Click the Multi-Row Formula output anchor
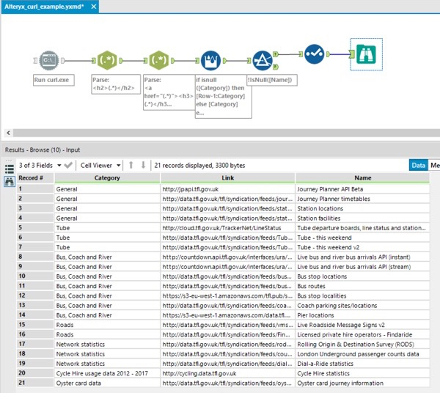The image size is (440, 393). coord(224,61)
